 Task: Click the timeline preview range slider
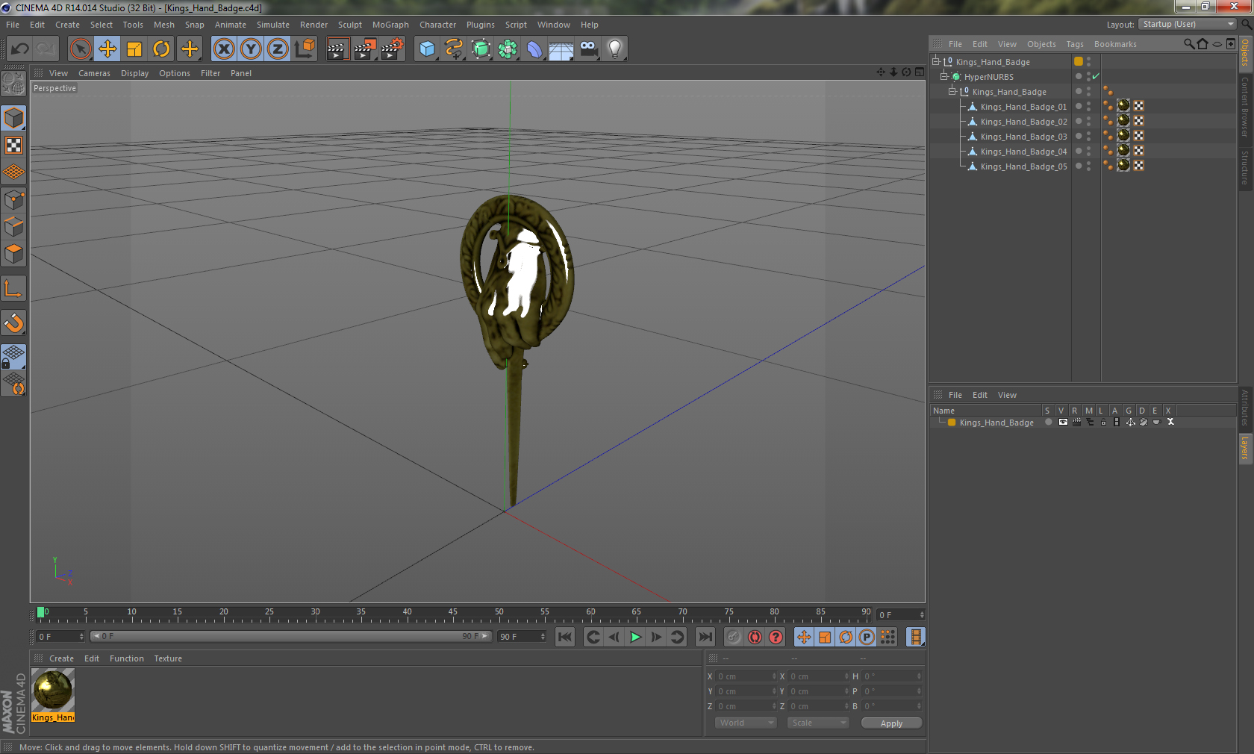(x=291, y=636)
